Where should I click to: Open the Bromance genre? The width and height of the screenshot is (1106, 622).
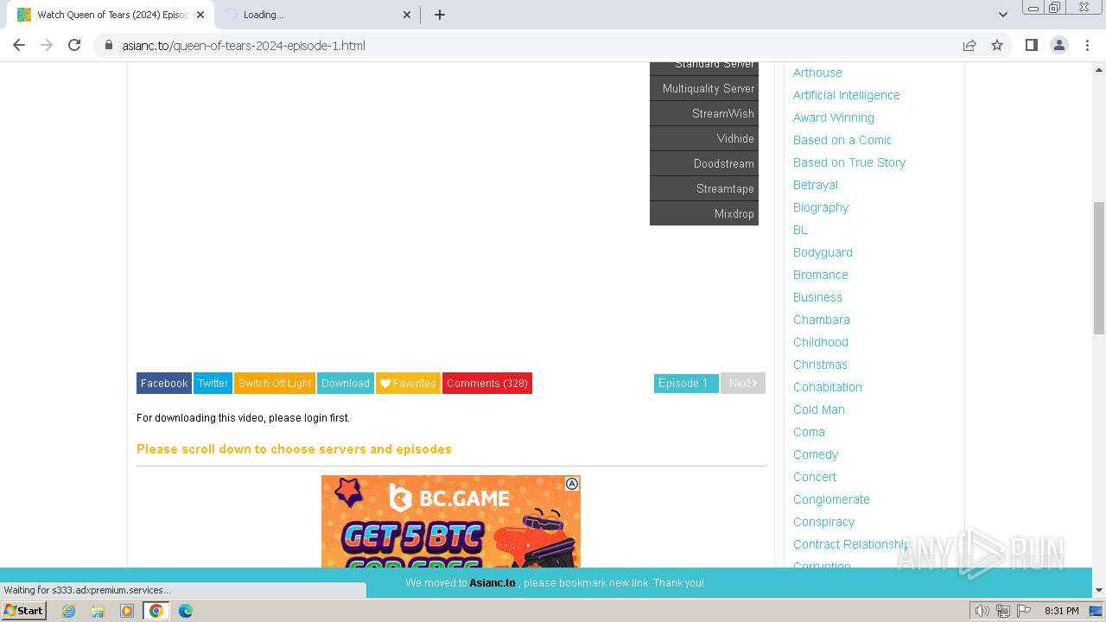[x=821, y=275]
